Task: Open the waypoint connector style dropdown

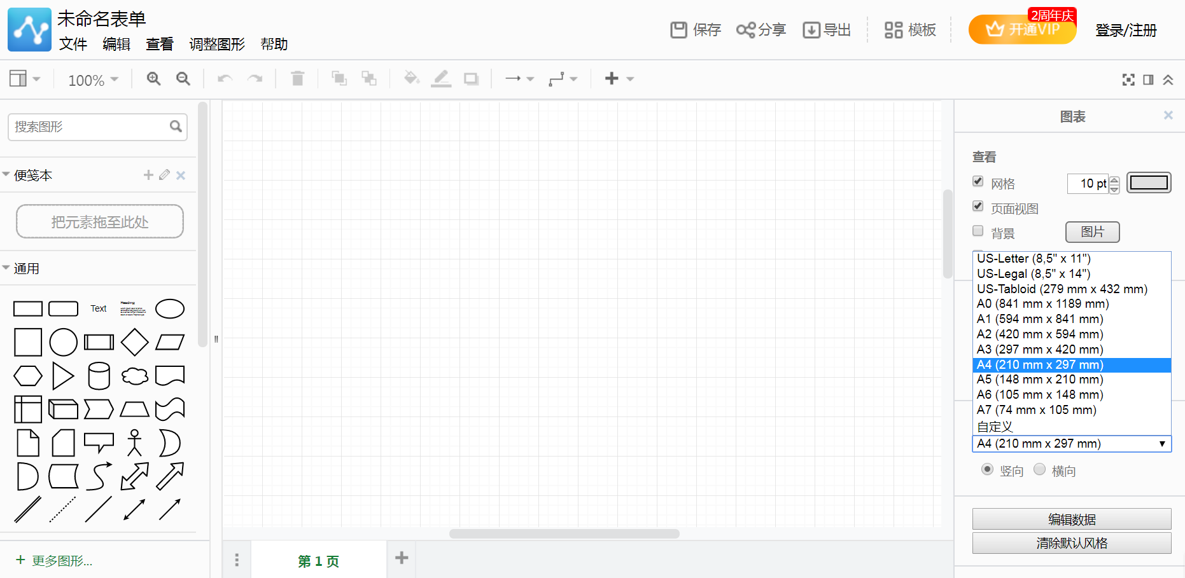Action: coord(563,79)
